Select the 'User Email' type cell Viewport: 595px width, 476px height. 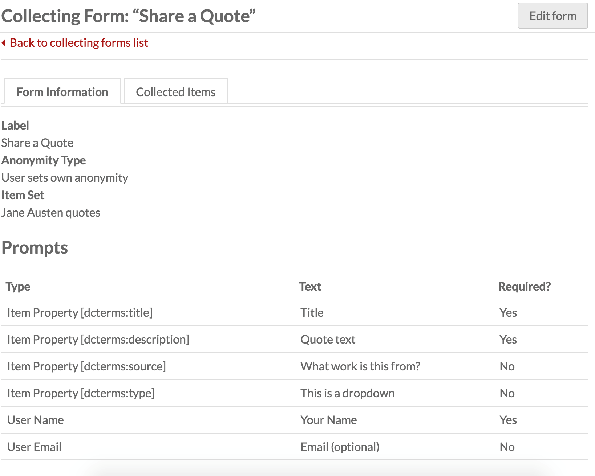click(34, 447)
